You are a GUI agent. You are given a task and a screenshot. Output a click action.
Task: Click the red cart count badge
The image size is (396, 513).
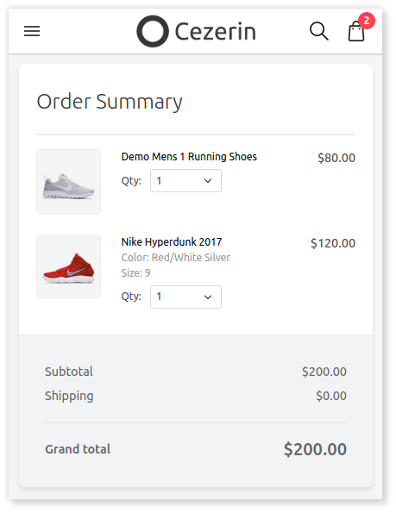click(x=366, y=21)
